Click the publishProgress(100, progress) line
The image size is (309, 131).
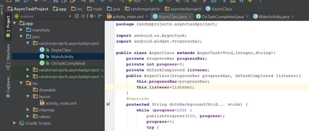[x=186, y=116]
